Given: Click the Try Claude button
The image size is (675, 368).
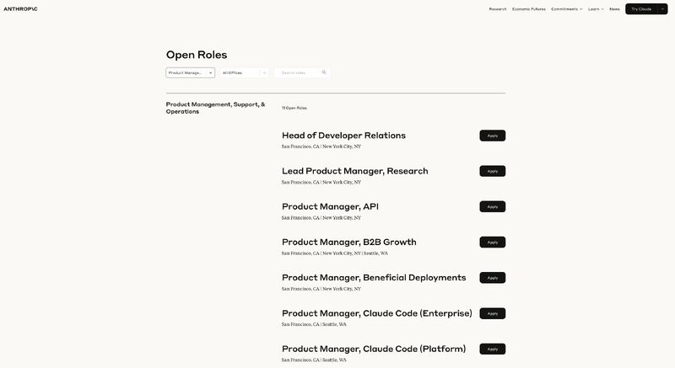Looking at the screenshot, I should [641, 9].
